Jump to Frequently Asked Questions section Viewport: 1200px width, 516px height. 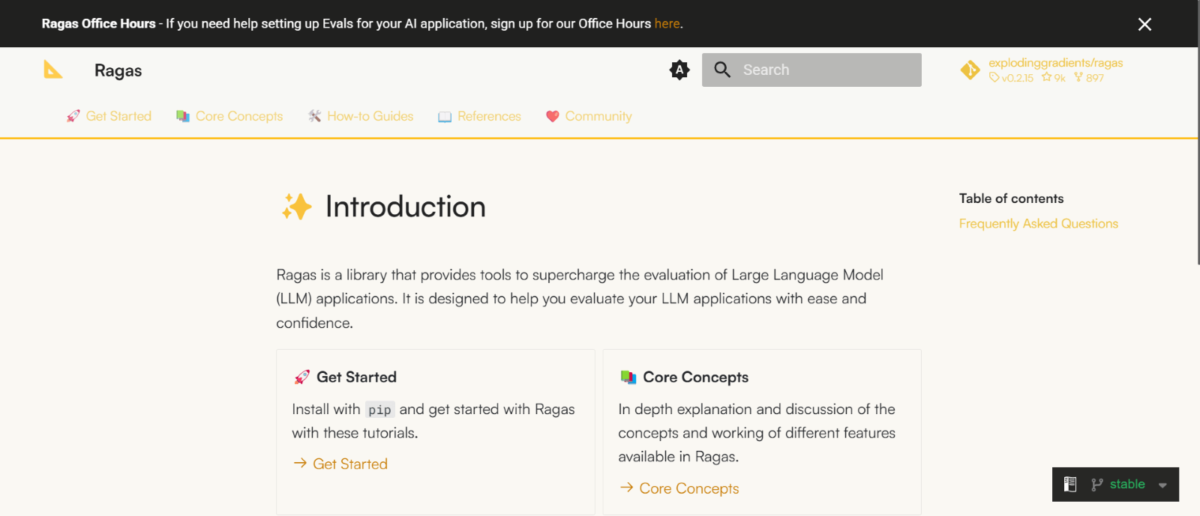[1038, 224]
